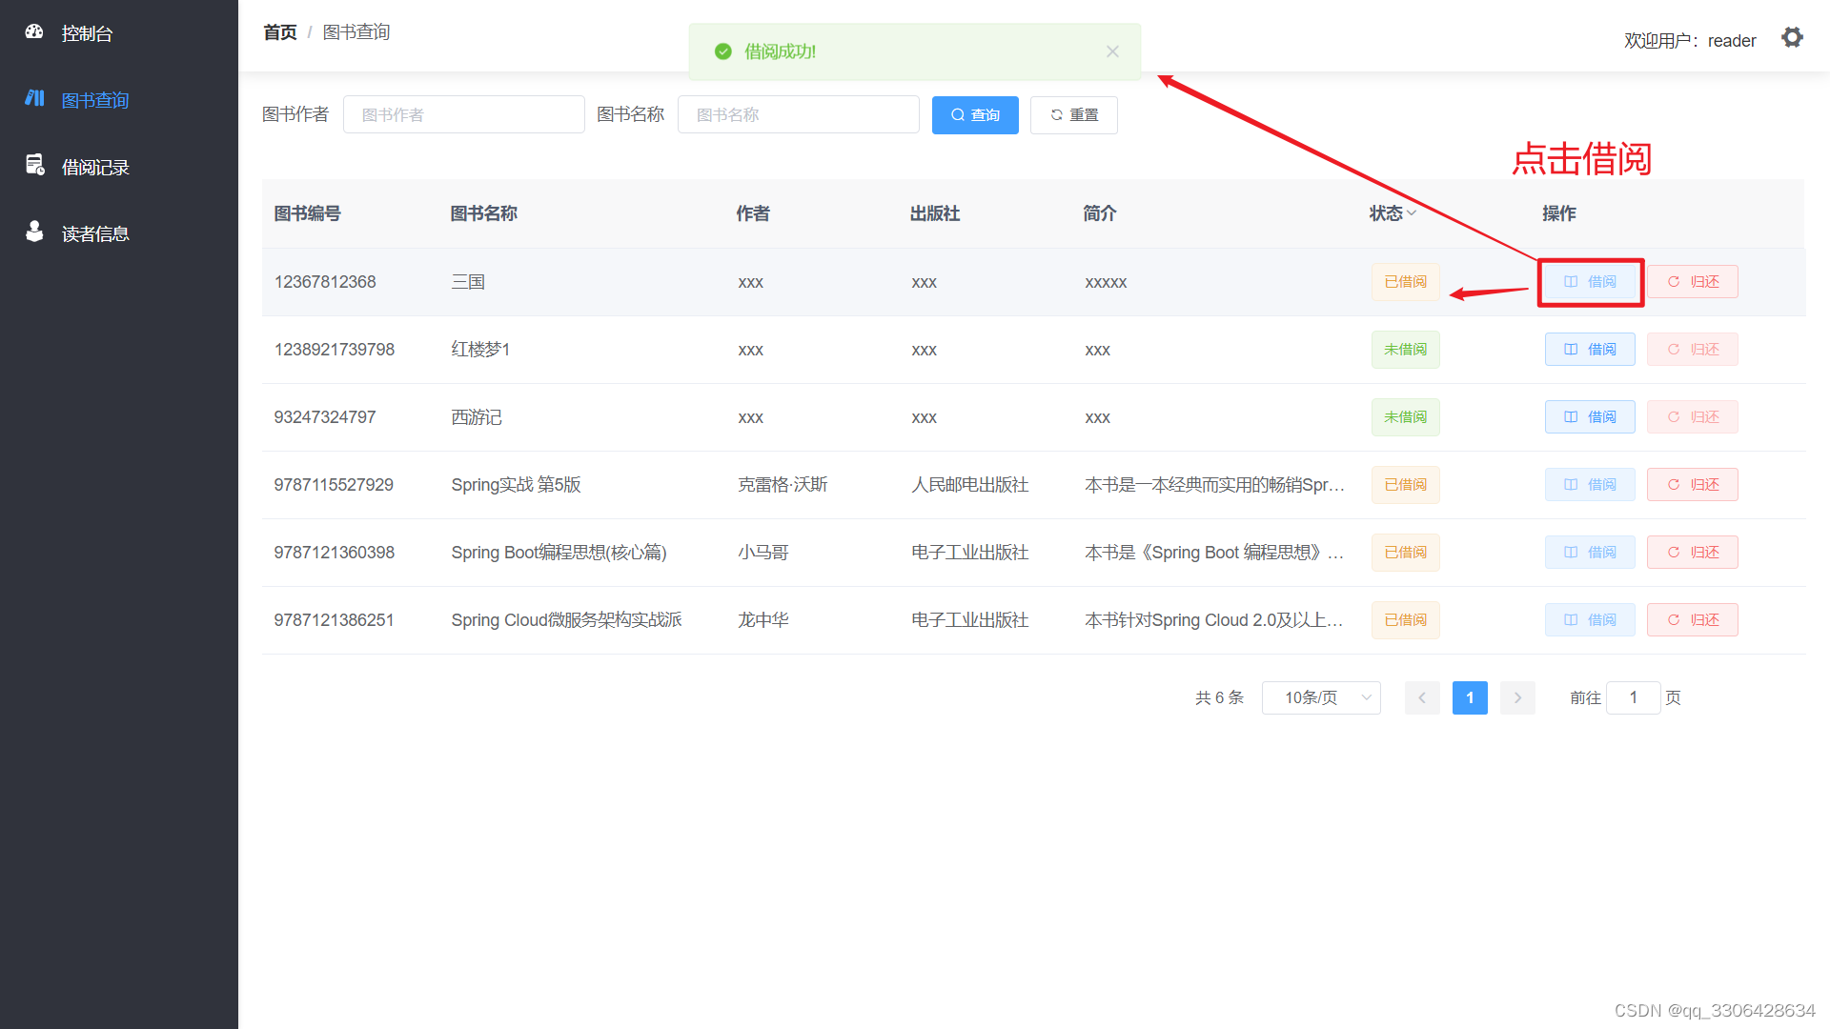Return Spring实战 第5版
This screenshot has width=1830, height=1029.
(1693, 485)
